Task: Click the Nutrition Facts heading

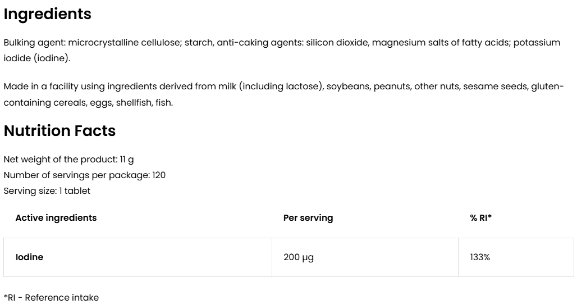Action: click(x=59, y=130)
